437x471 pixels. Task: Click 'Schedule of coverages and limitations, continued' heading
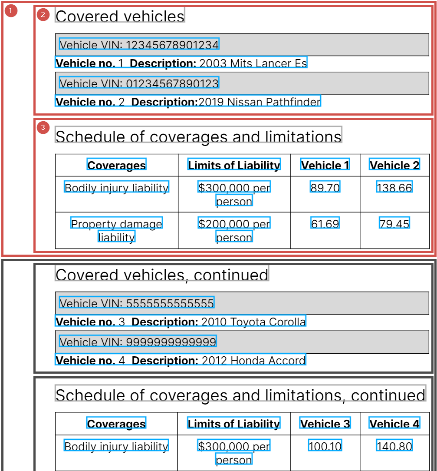240,394
